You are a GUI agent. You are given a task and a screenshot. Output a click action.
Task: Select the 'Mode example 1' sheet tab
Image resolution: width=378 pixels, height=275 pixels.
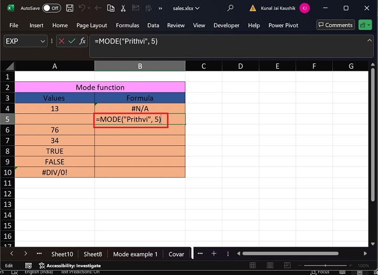click(135, 254)
